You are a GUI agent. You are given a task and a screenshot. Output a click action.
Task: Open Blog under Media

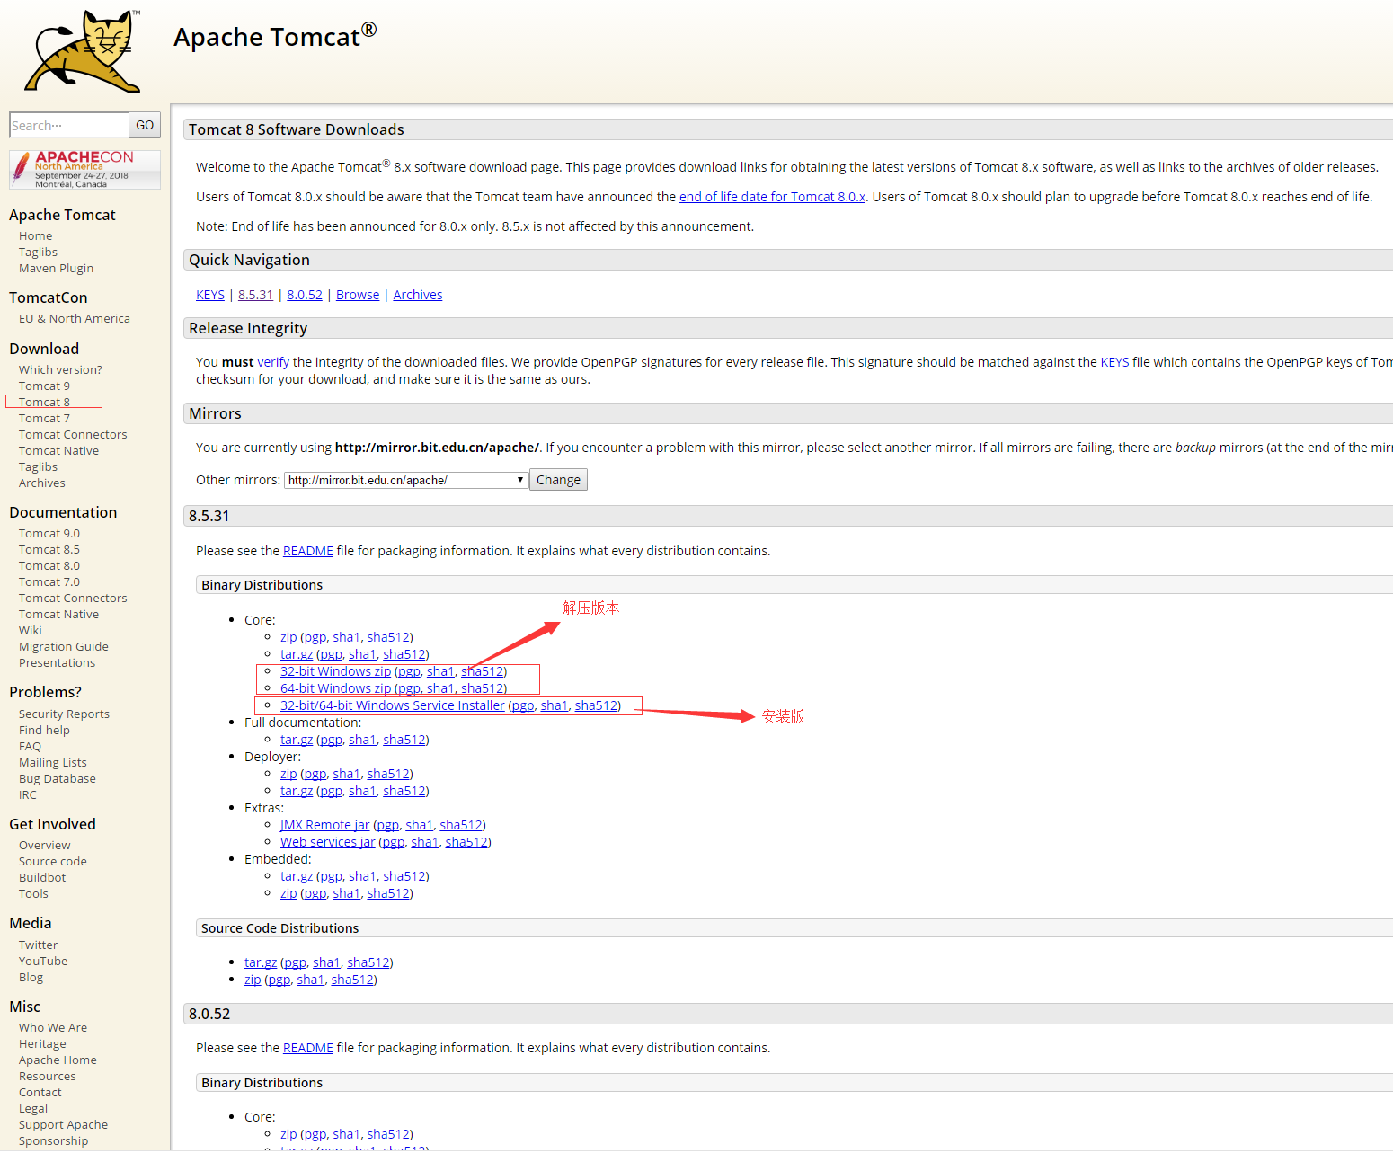(31, 978)
